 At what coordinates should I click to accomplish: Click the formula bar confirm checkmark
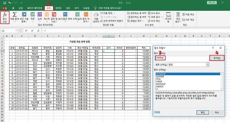[x=32, y=31]
